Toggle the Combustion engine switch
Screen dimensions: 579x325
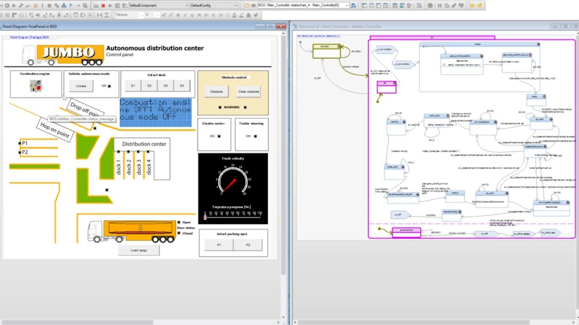point(36,86)
